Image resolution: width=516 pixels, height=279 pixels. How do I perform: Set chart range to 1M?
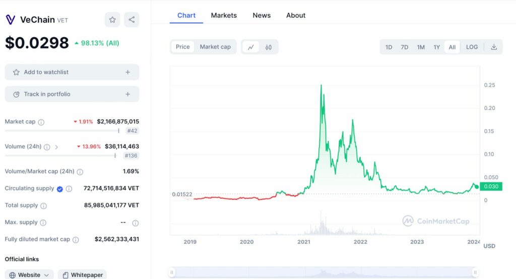point(421,47)
